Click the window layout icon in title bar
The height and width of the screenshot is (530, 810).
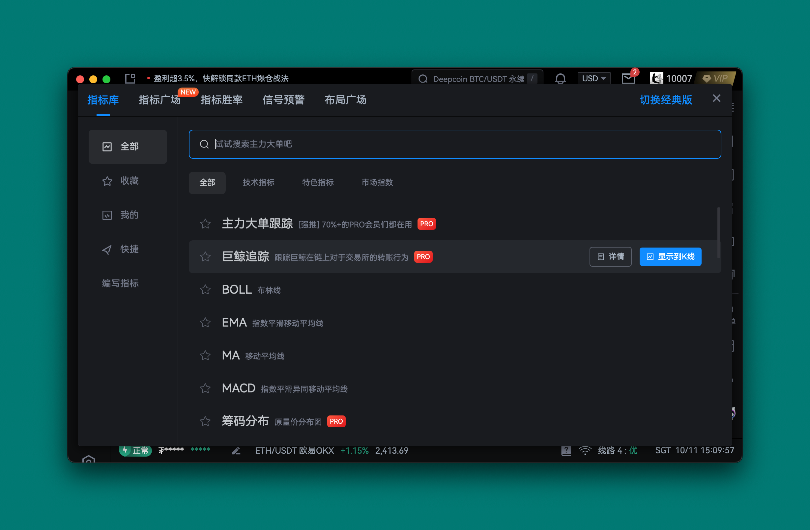(x=130, y=79)
